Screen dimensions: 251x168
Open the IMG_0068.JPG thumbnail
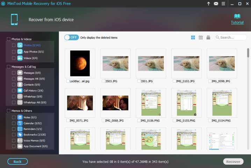click(115, 103)
